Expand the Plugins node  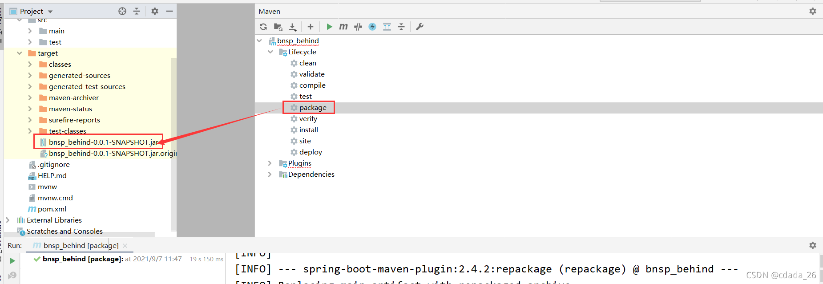click(x=270, y=163)
